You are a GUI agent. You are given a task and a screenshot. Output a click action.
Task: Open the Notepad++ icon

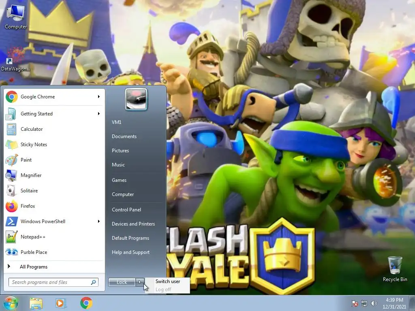(12, 236)
